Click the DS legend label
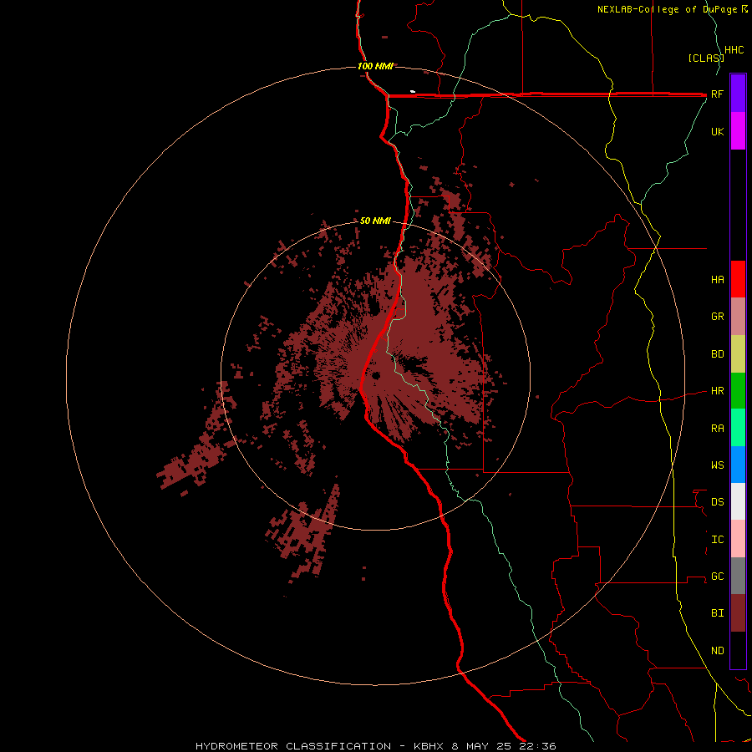The width and height of the screenshot is (752, 752). (718, 502)
